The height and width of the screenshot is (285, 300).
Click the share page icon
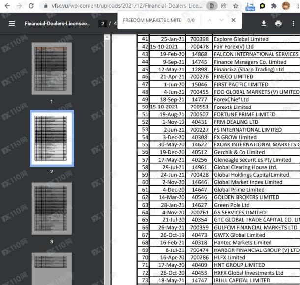(x=223, y=6)
